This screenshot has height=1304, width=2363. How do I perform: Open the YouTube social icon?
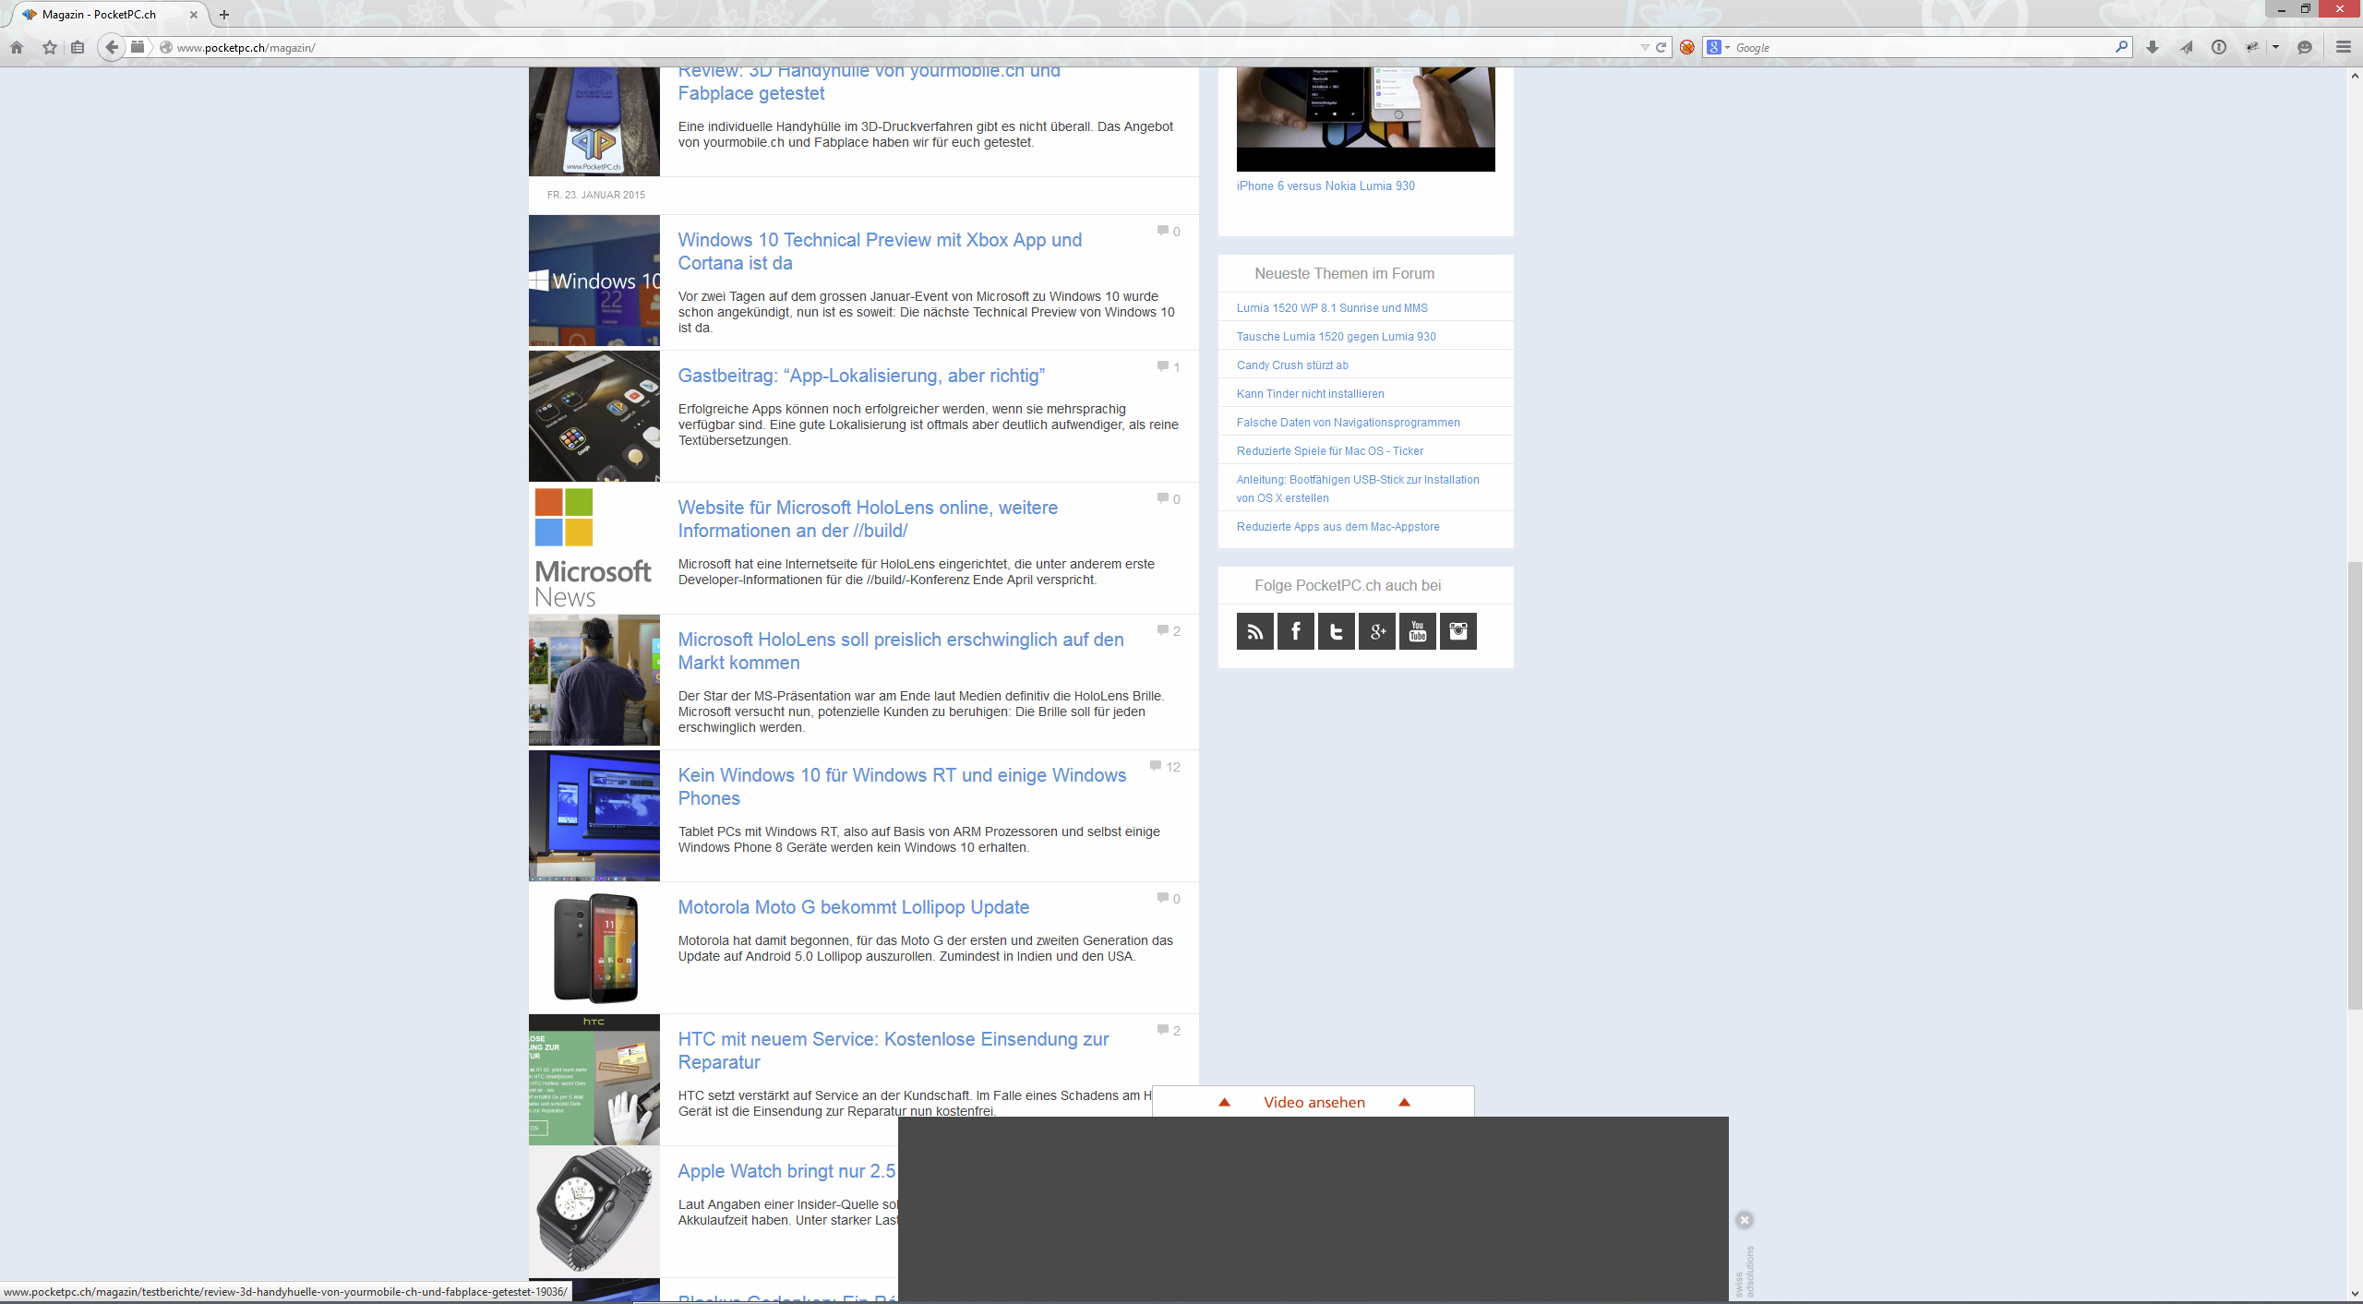click(1417, 631)
